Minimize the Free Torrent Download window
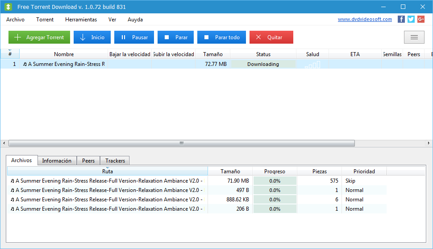This screenshot has width=433, height=249. pyautogui.click(x=383, y=7)
